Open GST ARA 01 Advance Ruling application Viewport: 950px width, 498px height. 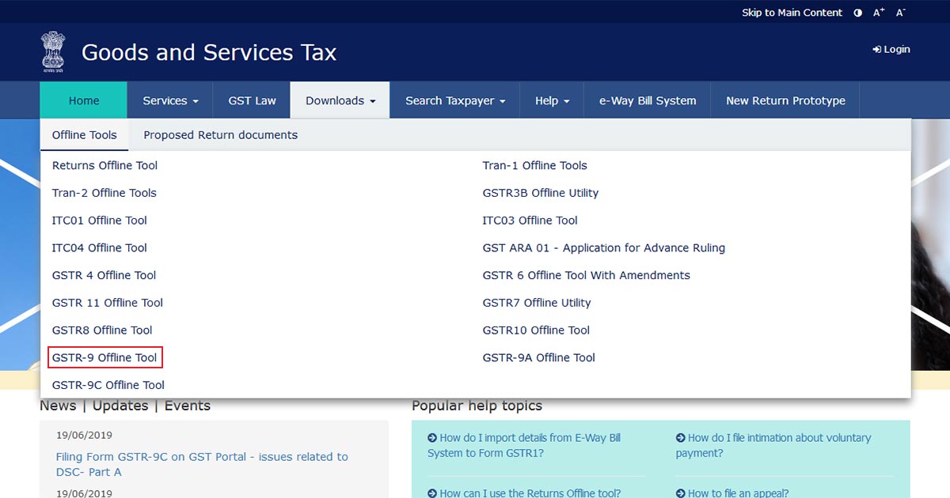pos(603,248)
